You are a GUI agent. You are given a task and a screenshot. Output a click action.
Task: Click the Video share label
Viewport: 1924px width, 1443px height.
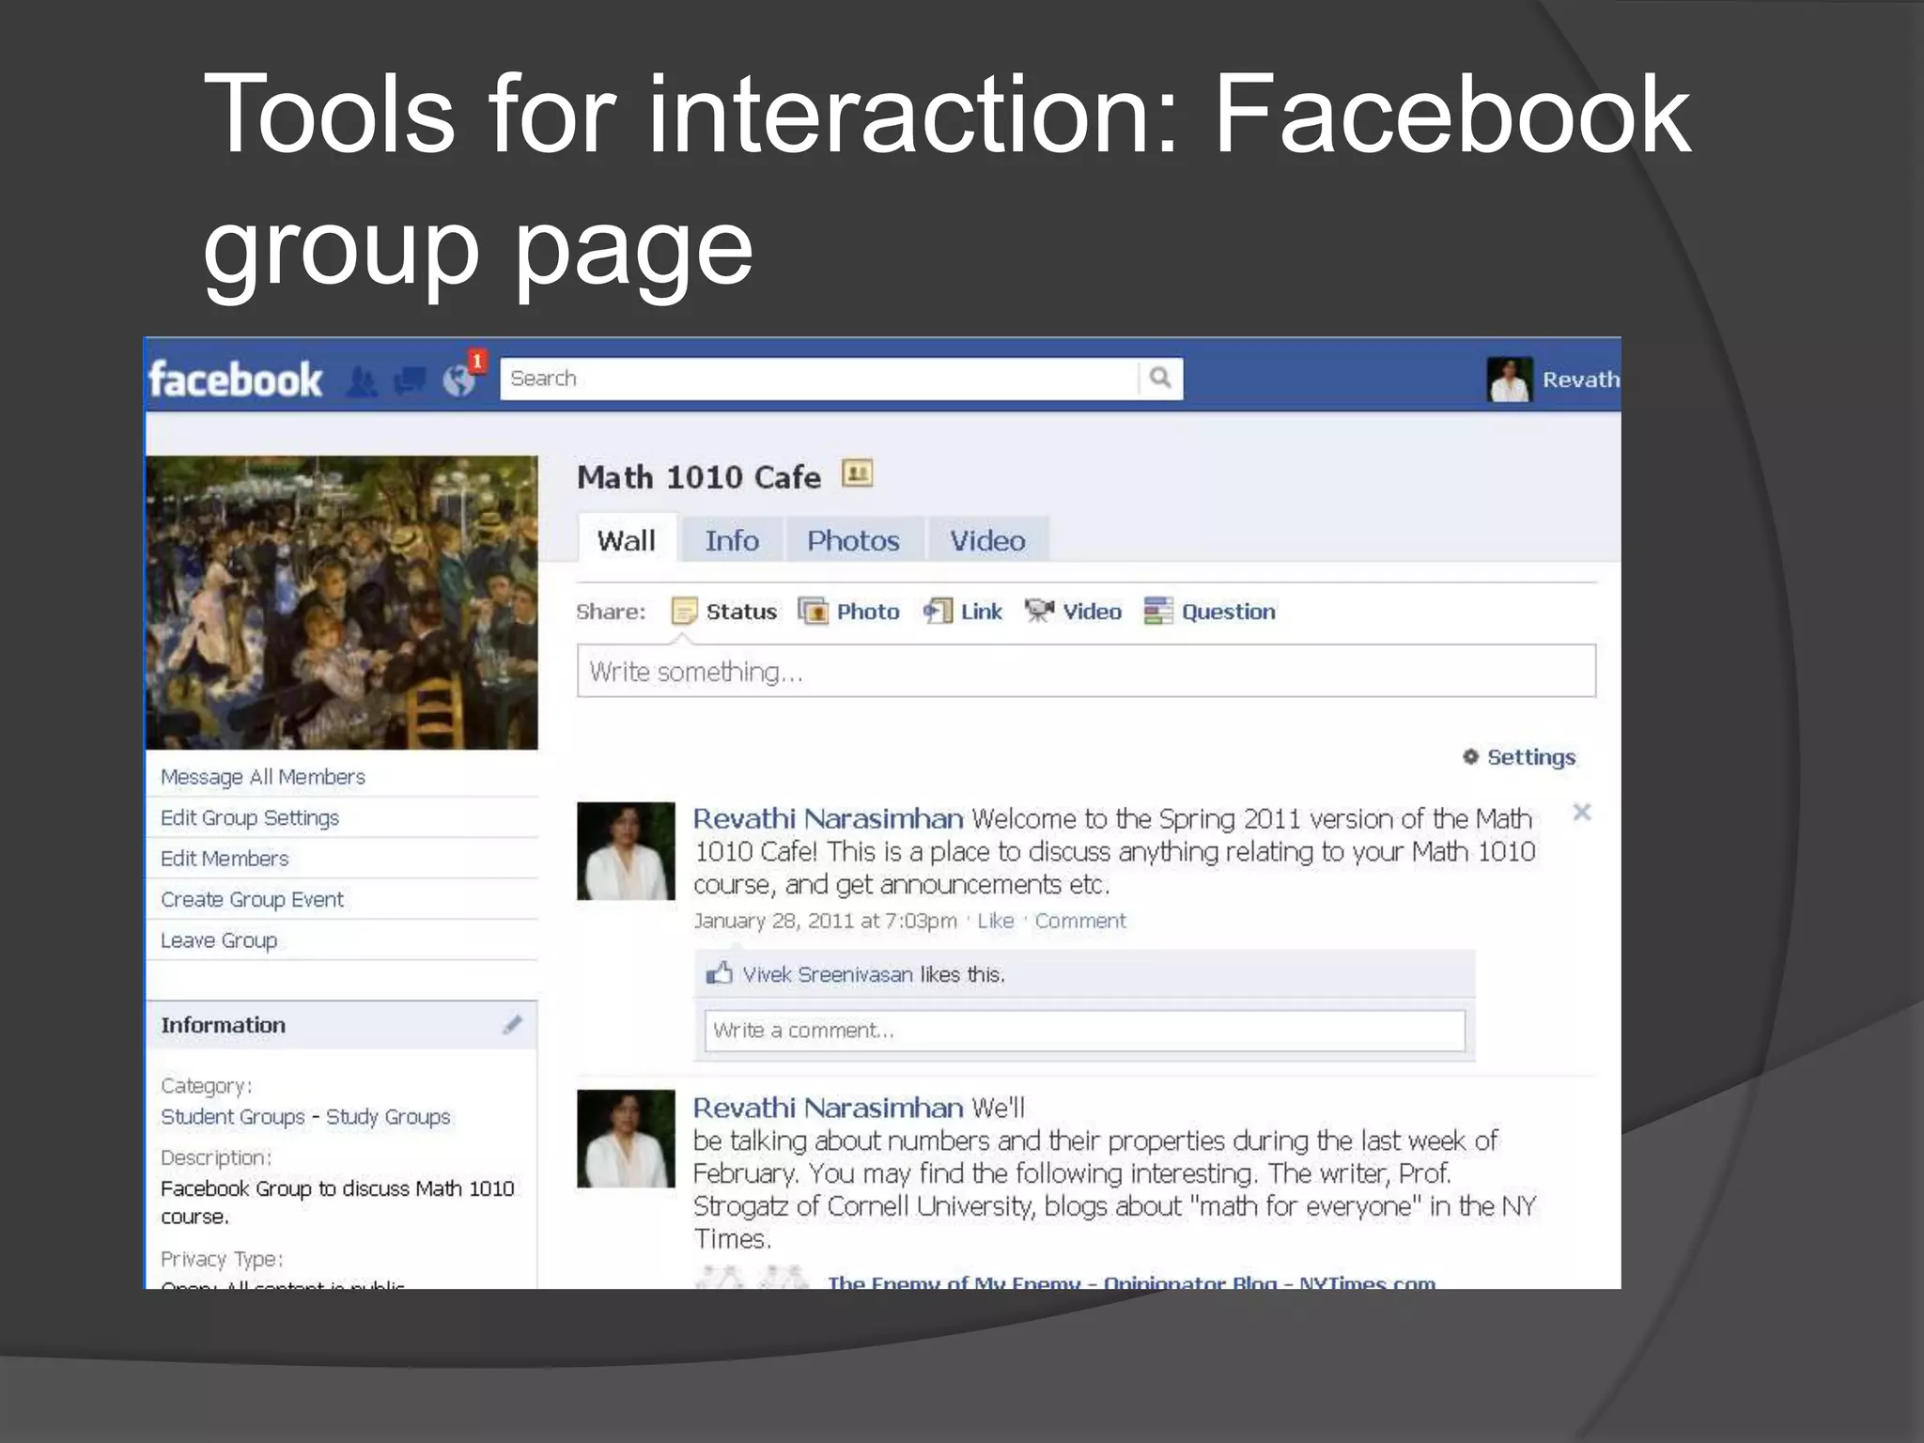pos(1092,612)
